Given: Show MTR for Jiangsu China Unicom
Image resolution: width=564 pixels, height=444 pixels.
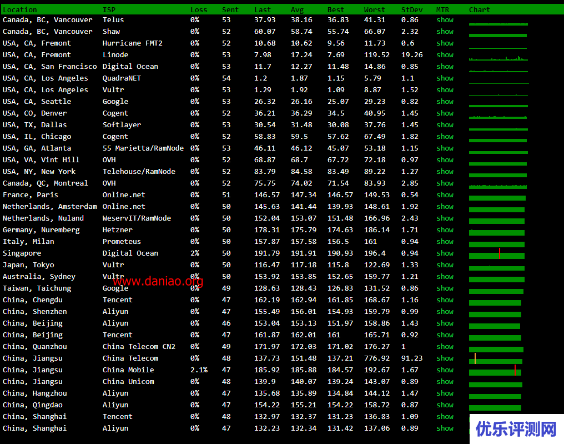Looking at the screenshot, I should pyautogui.click(x=445, y=381).
